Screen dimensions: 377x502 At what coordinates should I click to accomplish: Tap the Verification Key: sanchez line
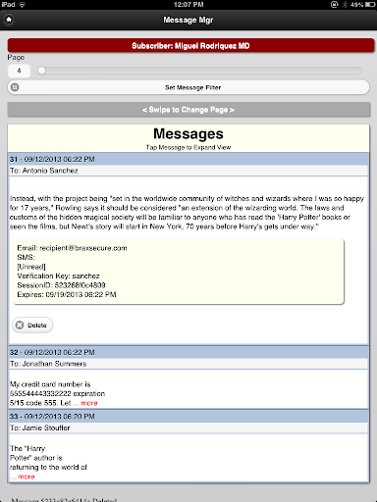click(x=58, y=276)
